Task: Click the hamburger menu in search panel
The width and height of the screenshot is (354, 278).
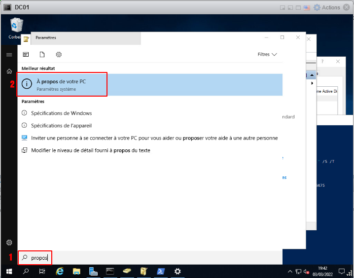Action: (x=9, y=55)
